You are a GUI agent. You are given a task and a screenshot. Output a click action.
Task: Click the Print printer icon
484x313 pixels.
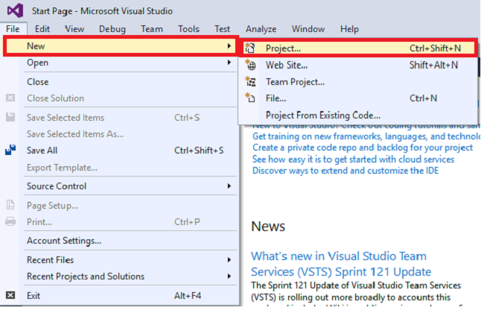point(10,221)
